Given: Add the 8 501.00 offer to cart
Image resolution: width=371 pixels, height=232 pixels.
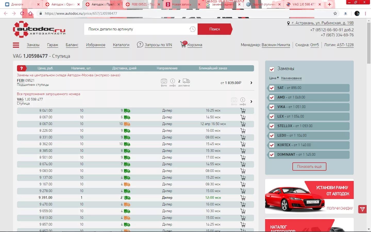Looking at the screenshot, I should coord(243,158).
